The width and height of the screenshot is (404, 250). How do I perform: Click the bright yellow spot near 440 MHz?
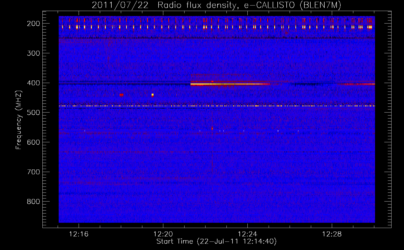click(153, 95)
